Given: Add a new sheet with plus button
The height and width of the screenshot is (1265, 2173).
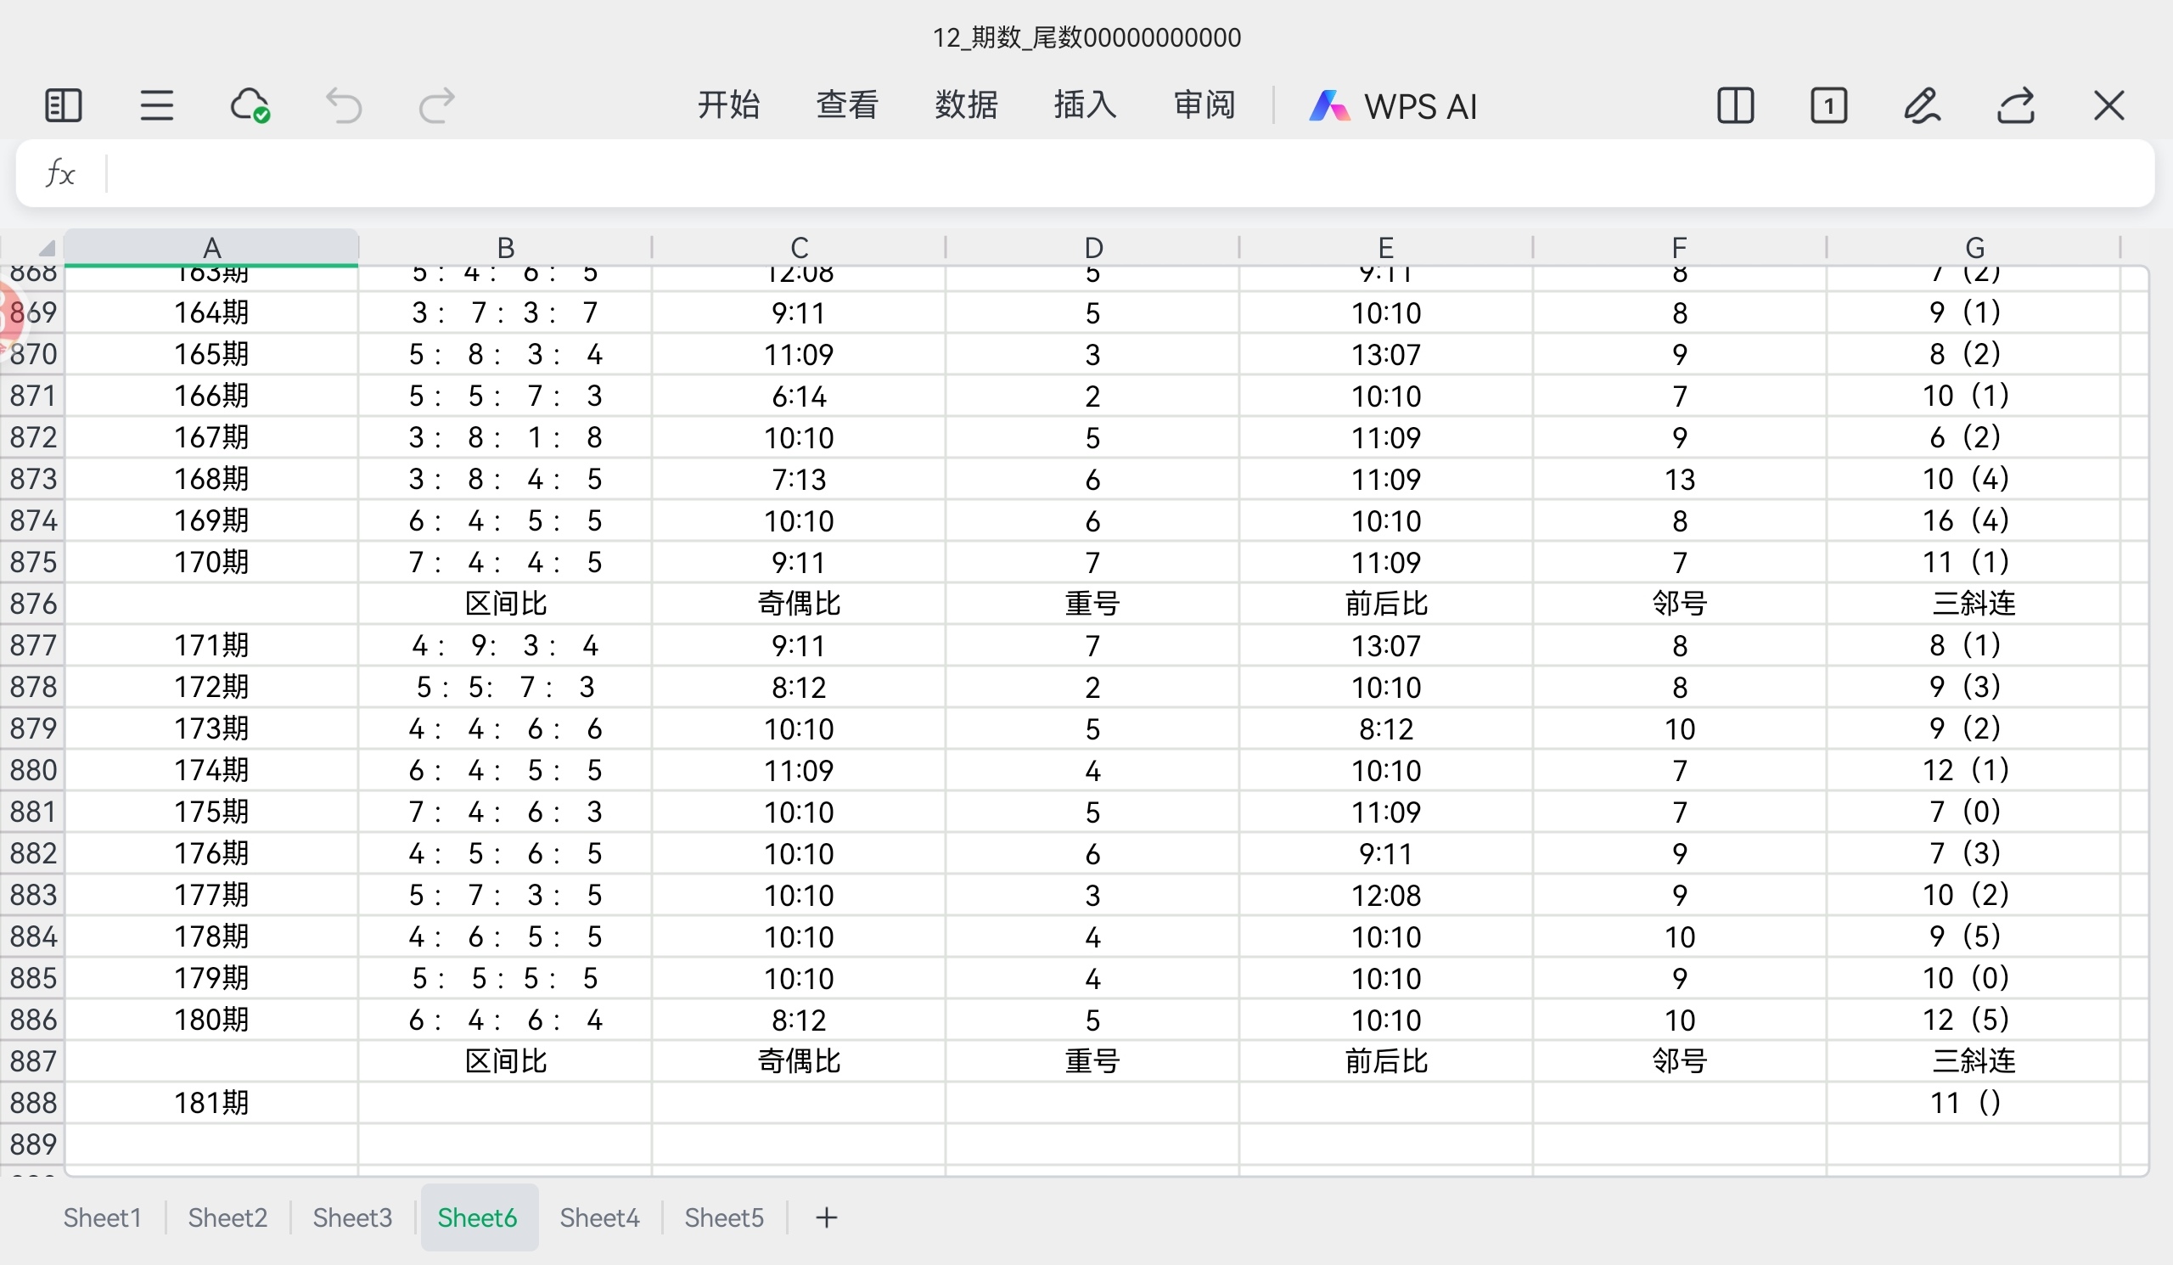Looking at the screenshot, I should [826, 1217].
